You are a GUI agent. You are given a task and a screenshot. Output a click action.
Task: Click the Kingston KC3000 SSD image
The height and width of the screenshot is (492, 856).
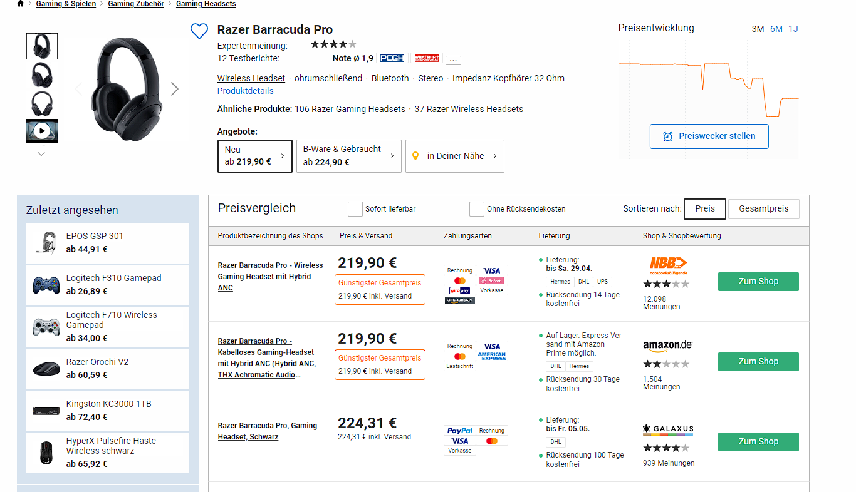[46, 411]
